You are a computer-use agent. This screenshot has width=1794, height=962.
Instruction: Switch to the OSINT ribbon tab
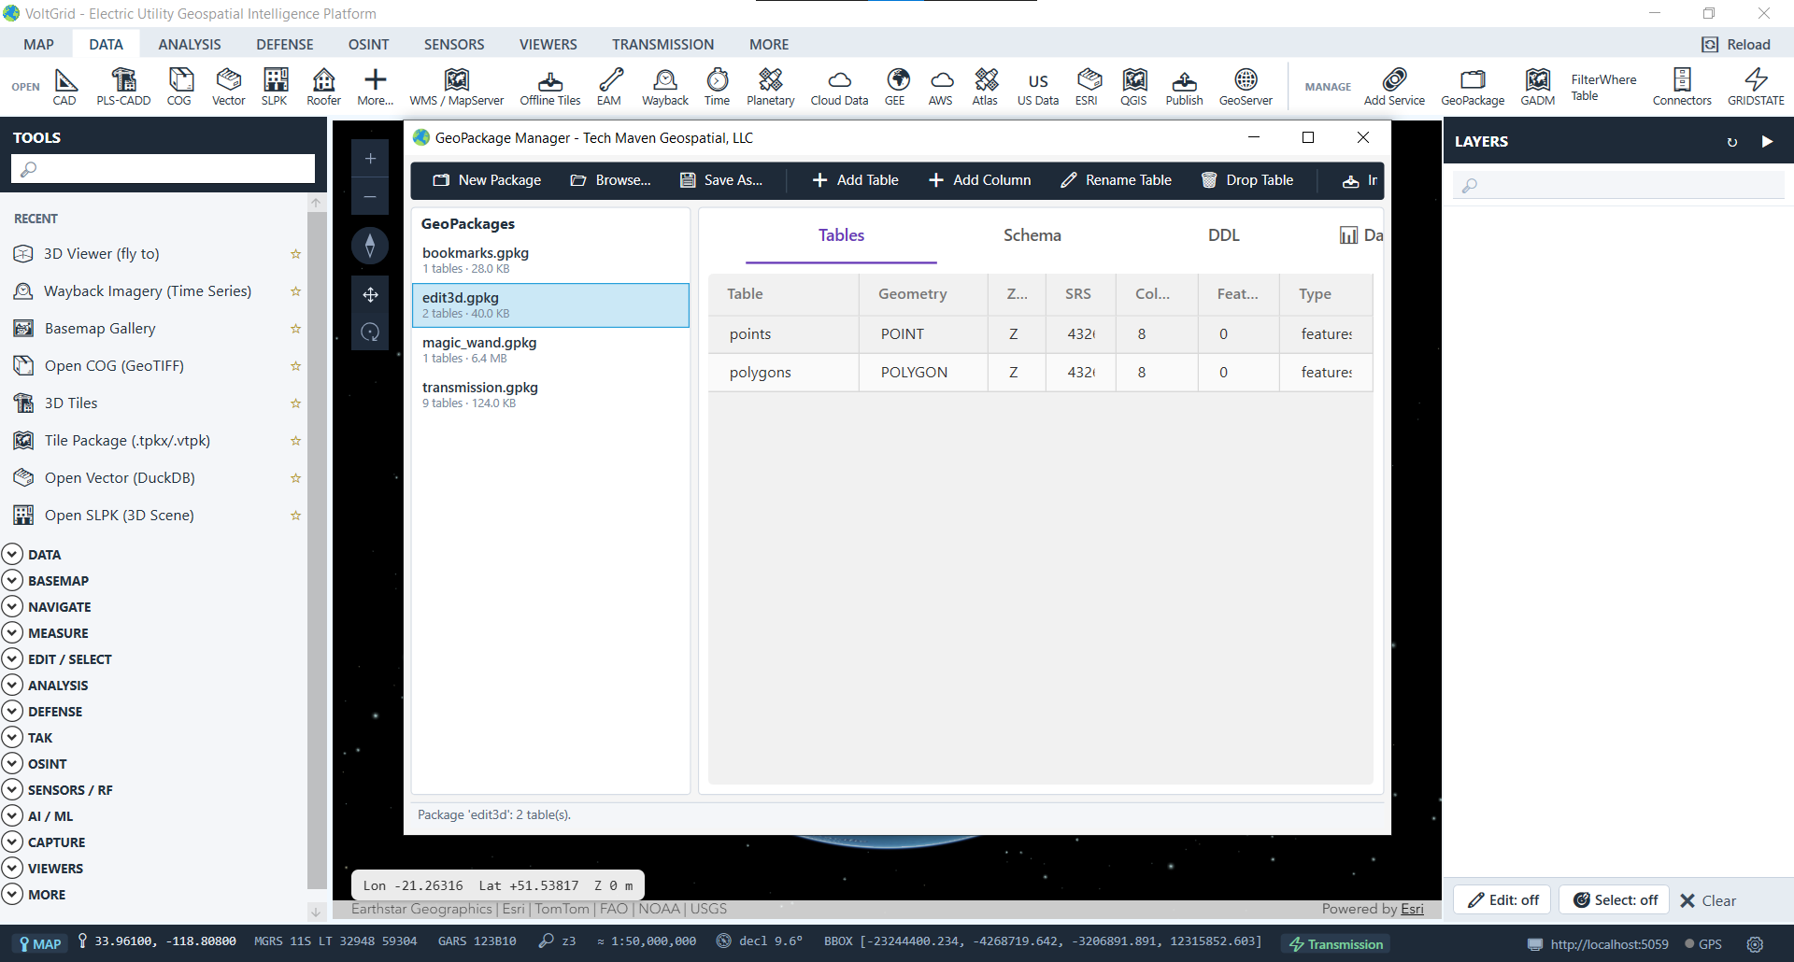(x=369, y=44)
